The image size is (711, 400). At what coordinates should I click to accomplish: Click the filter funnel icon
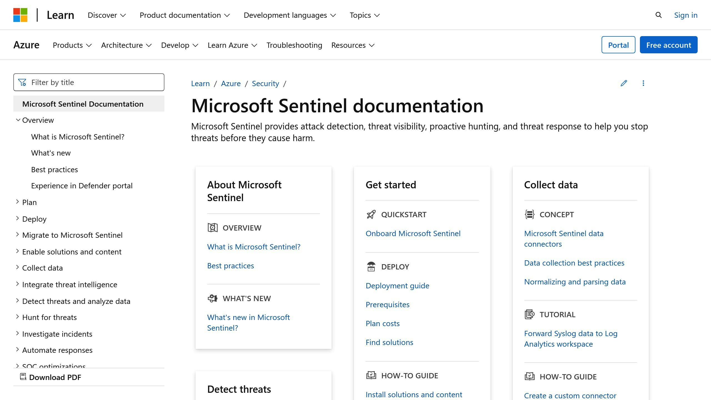[22, 82]
